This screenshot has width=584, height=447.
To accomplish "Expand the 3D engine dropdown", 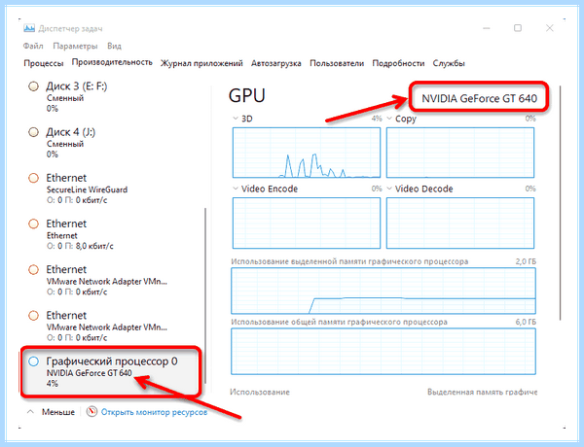I will coord(235,119).
